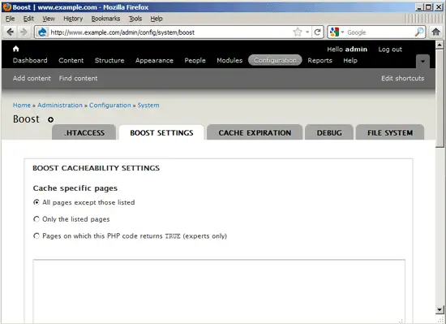Click the browser Forward arrow button

point(24,32)
